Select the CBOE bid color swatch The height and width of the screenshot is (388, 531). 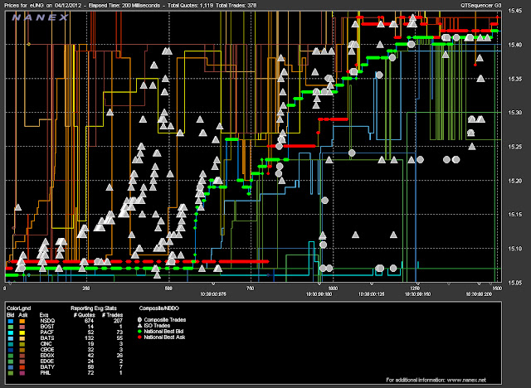pyautogui.click(x=11, y=350)
